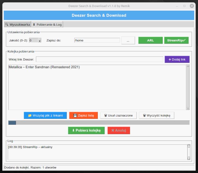Click Wyczyść kolejkę trash button

tap(157, 115)
